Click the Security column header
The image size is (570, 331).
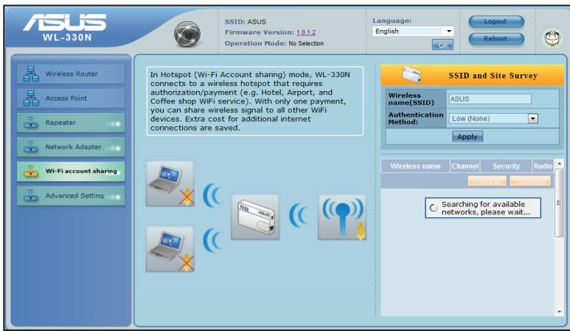(x=506, y=166)
